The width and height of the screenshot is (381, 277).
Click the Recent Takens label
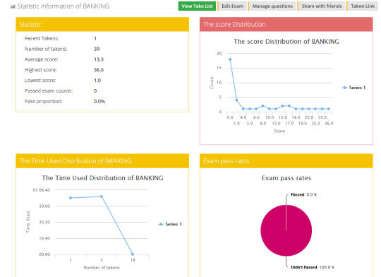(42, 38)
